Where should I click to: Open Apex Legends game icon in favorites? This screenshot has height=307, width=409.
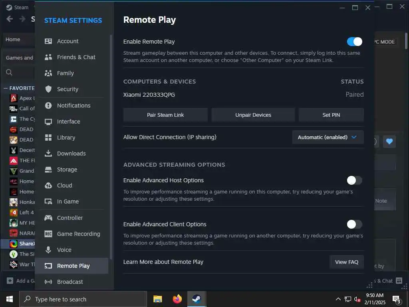[13, 98]
